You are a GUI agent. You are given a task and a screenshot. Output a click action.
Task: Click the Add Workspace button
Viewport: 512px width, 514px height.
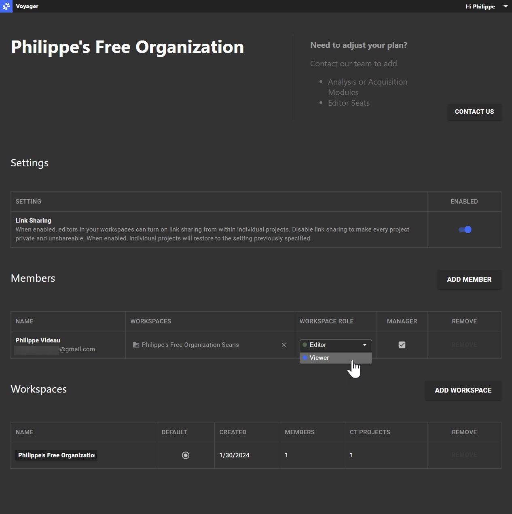(463, 390)
